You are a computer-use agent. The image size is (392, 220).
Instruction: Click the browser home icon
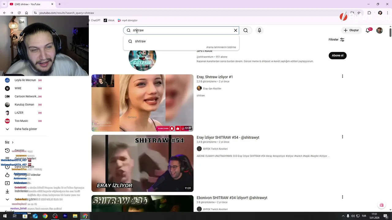pyautogui.click(x=27, y=13)
